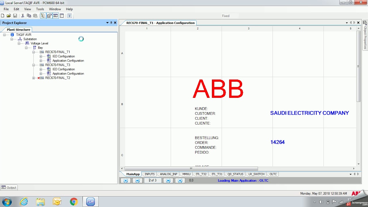Click the Copy toolbar icon
The width and height of the screenshot is (368, 207).
point(29,16)
